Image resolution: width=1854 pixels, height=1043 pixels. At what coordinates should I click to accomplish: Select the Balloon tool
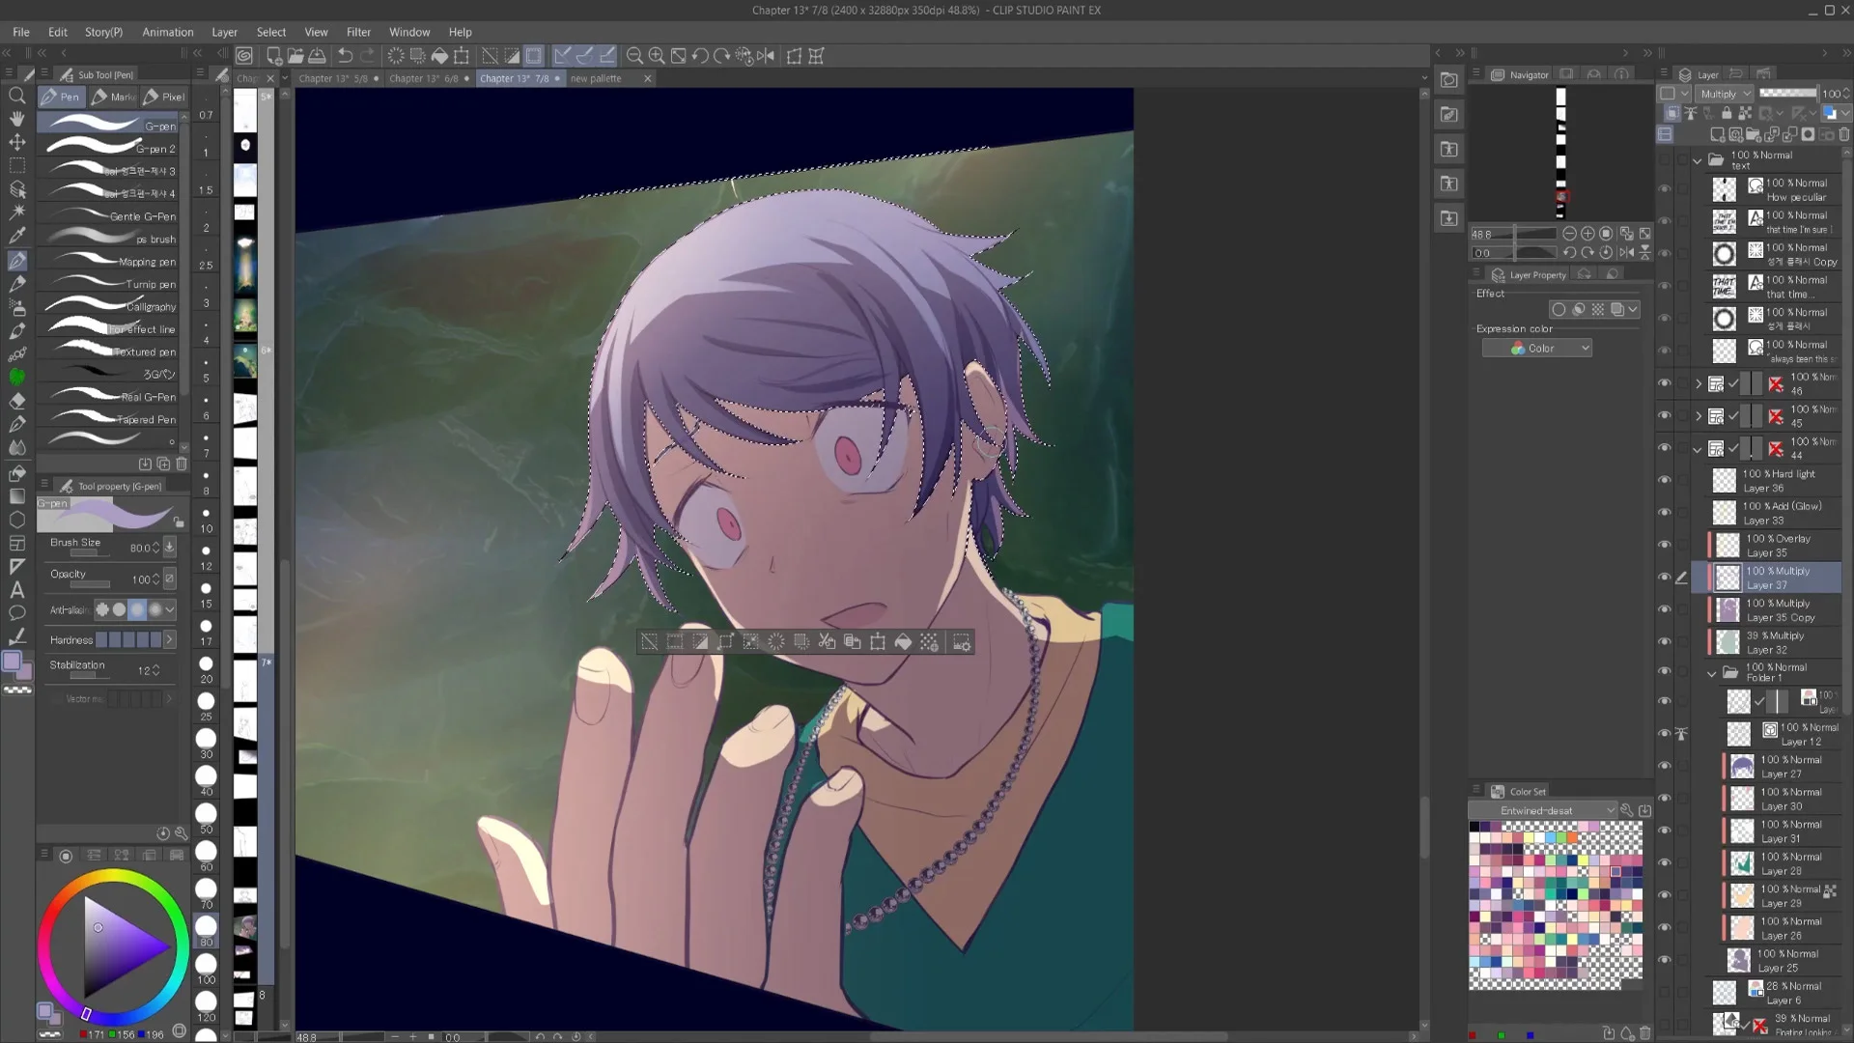(x=17, y=613)
